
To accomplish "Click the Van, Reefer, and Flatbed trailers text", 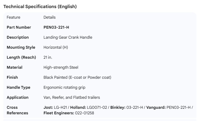I will tap(72, 97).
